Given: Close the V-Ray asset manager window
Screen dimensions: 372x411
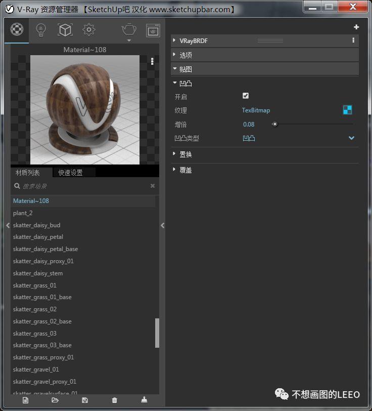Looking at the screenshot, I should 353,7.
